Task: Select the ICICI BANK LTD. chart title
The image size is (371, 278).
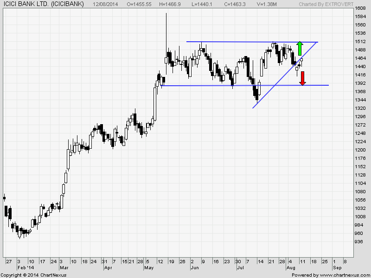Action: pyautogui.click(x=43, y=4)
